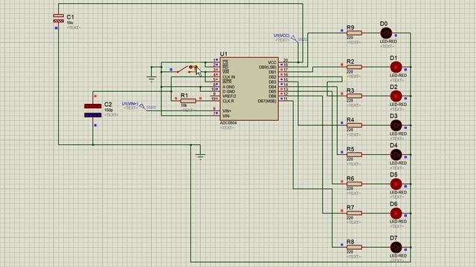Click the D3 LED symbol
This screenshot has height=267, width=476.
(x=396, y=125)
